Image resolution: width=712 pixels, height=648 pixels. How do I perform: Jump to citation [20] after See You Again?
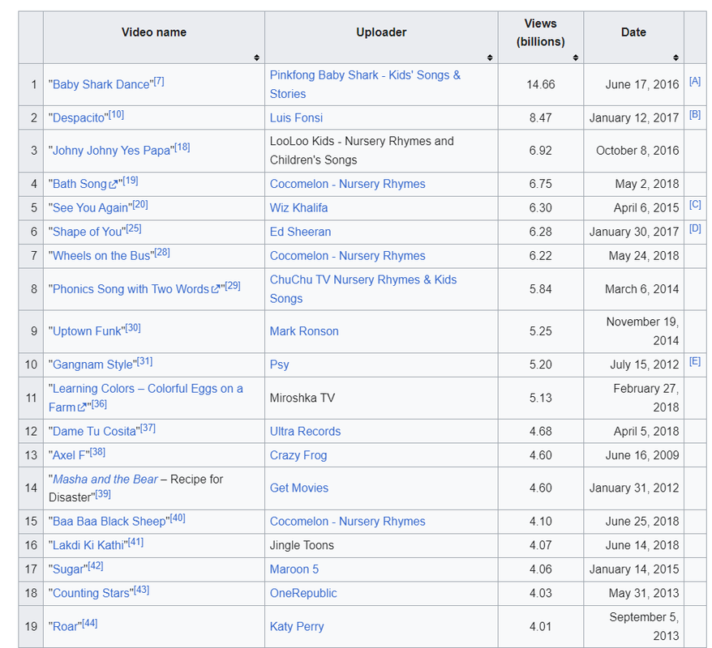(140, 205)
